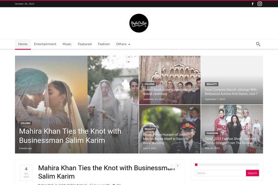Click CELEBS tag on Momin Saqib tile

(150, 84)
